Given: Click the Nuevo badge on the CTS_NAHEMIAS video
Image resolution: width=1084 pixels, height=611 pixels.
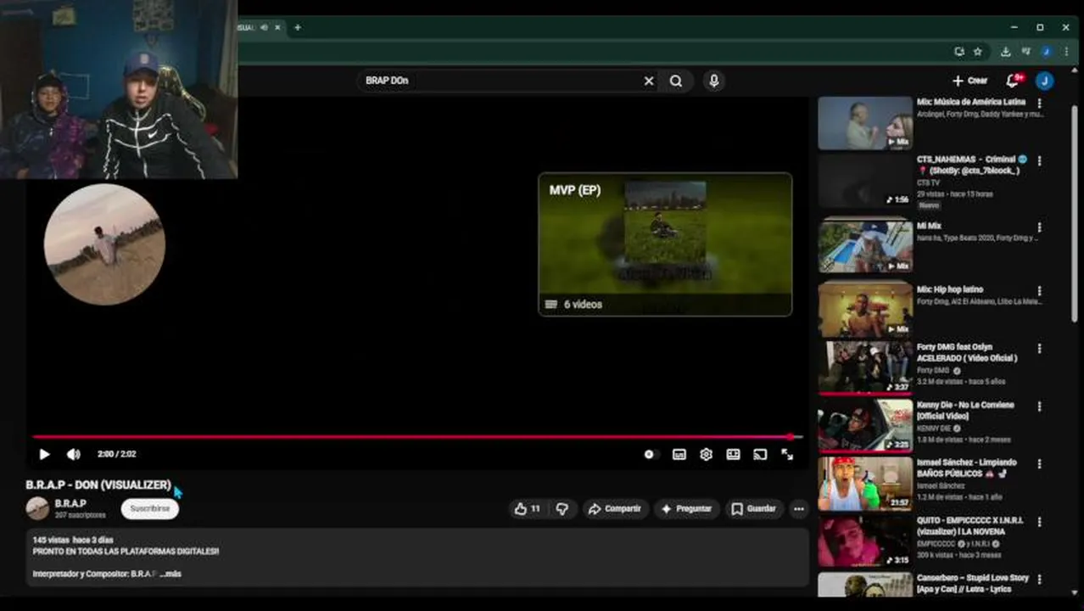Looking at the screenshot, I should 930,205.
